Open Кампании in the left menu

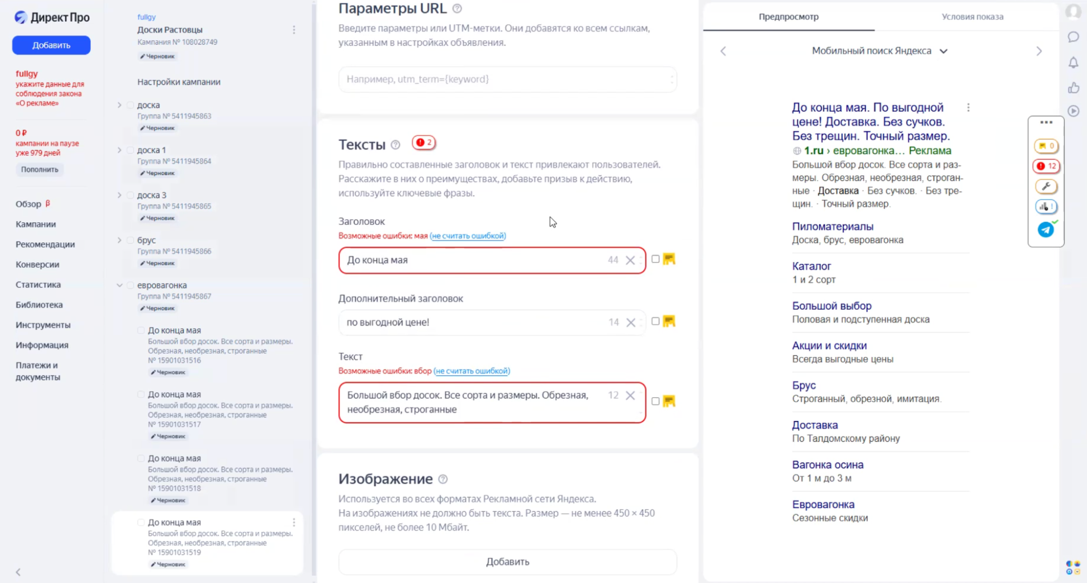(x=36, y=224)
